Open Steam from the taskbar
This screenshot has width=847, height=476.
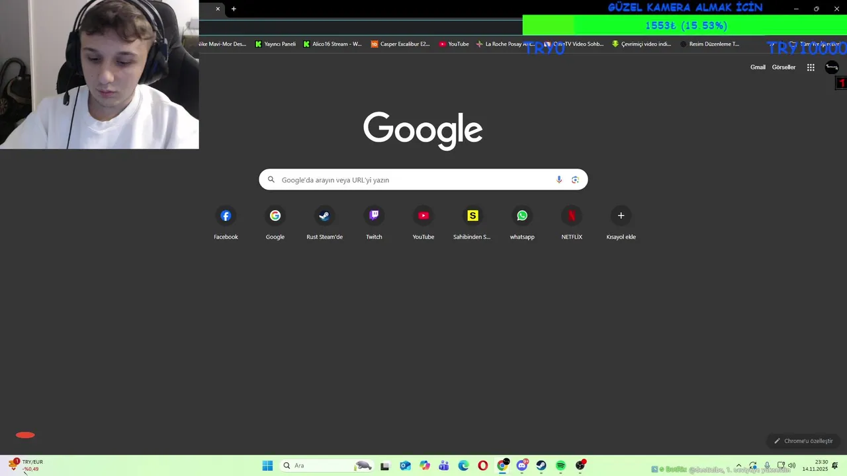(541, 465)
